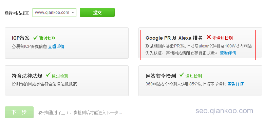
Task: Click the 网站安全检测 heading
Action: pos(161,76)
